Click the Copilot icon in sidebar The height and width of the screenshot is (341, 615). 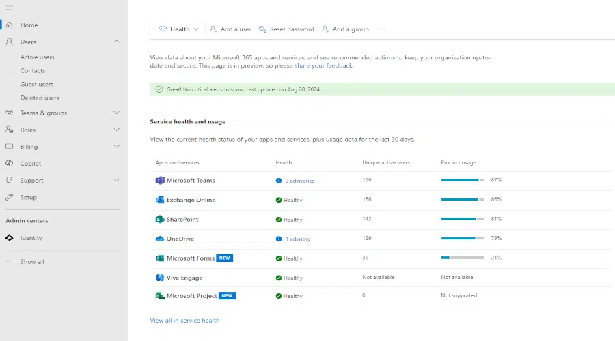(10, 164)
